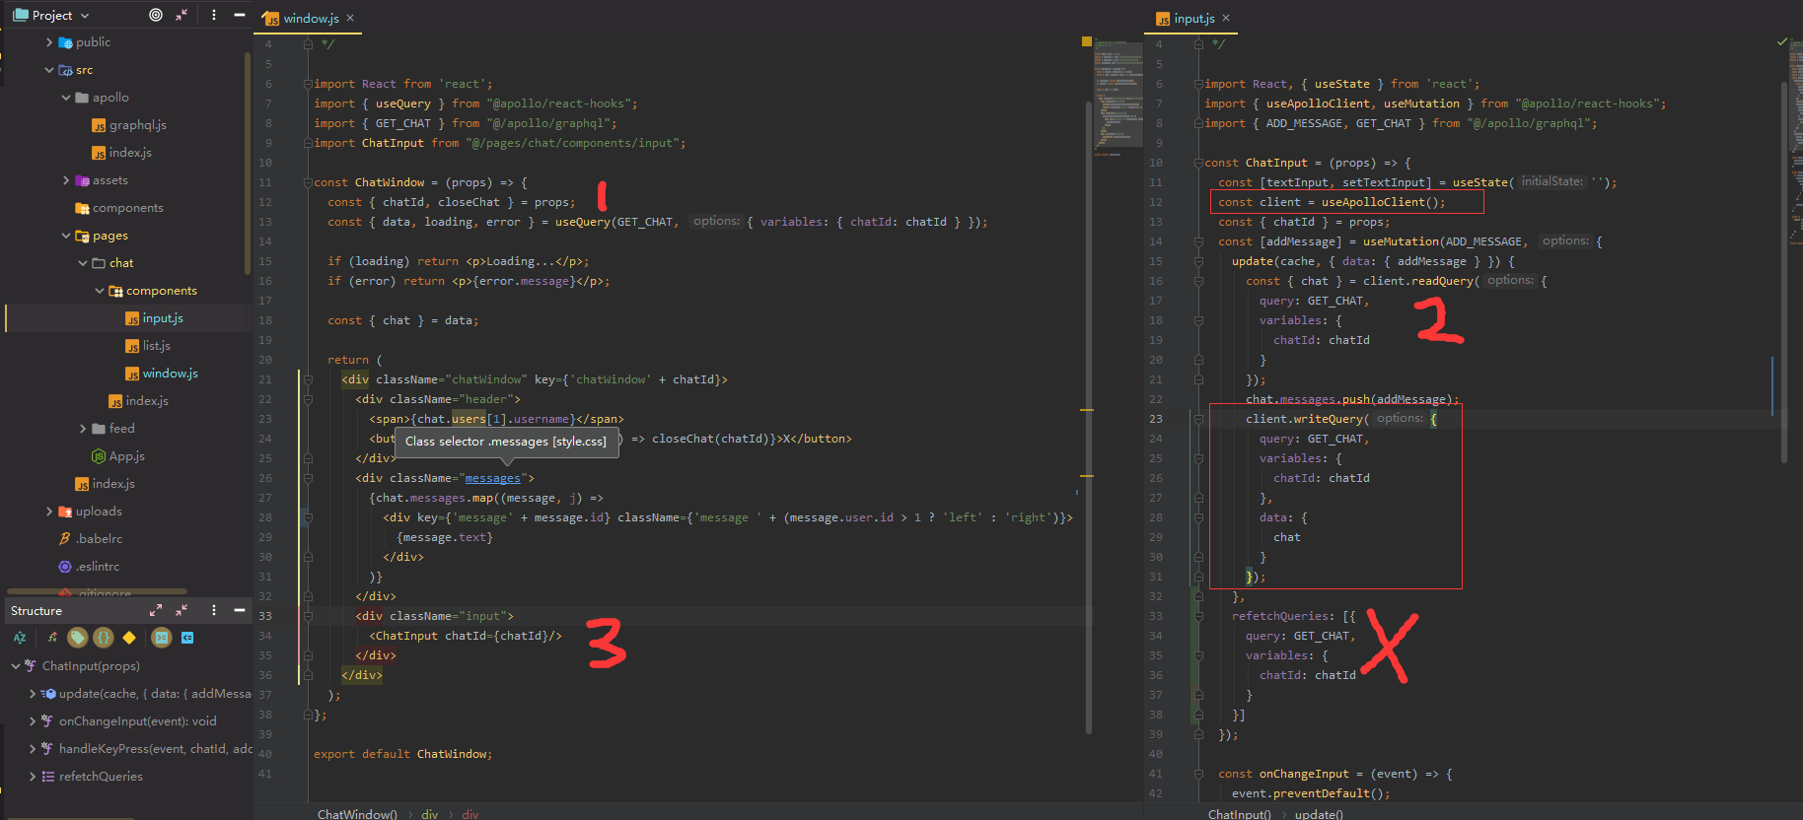The height and width of the screenshot is (820, 1803).
Task: Place cursor on 'export default ChatWindow;' line
Action: click(402, 754)
